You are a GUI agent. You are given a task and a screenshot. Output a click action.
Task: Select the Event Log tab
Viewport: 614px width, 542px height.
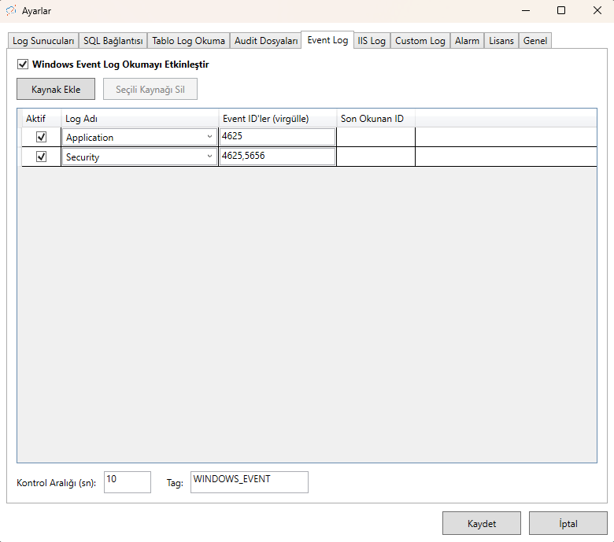tap(327, 40)
